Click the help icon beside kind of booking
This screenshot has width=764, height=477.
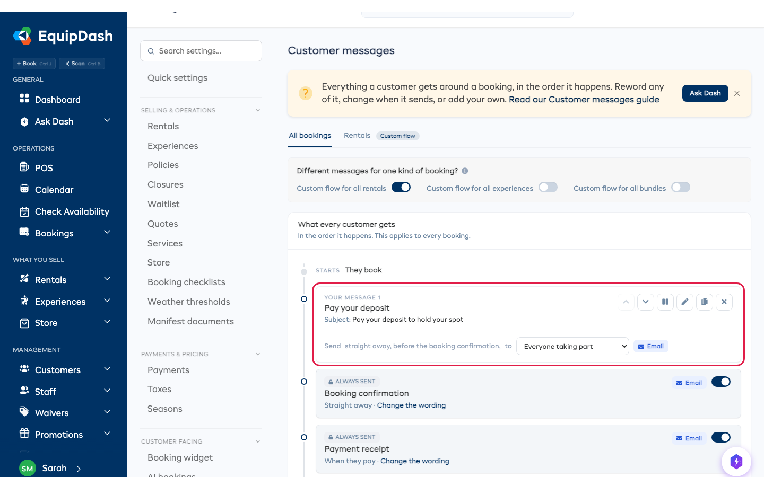coord(465,171)
